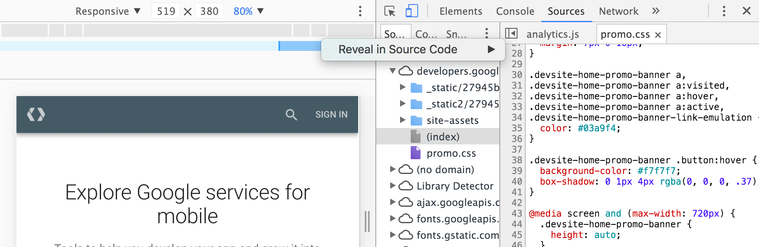This screenshot has width=759, height=247.
Task: Click the highlighted blue media query bar
Action: click(x=300, y=46)
